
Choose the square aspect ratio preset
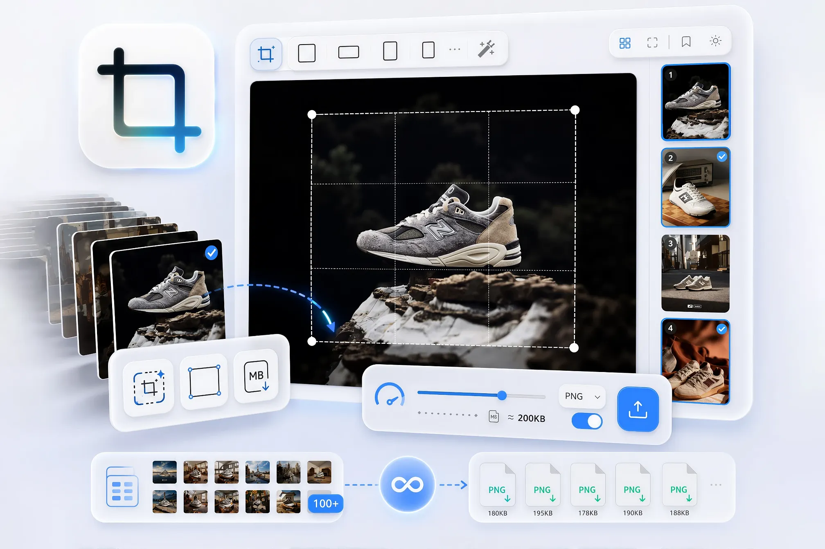pos(307,53)
